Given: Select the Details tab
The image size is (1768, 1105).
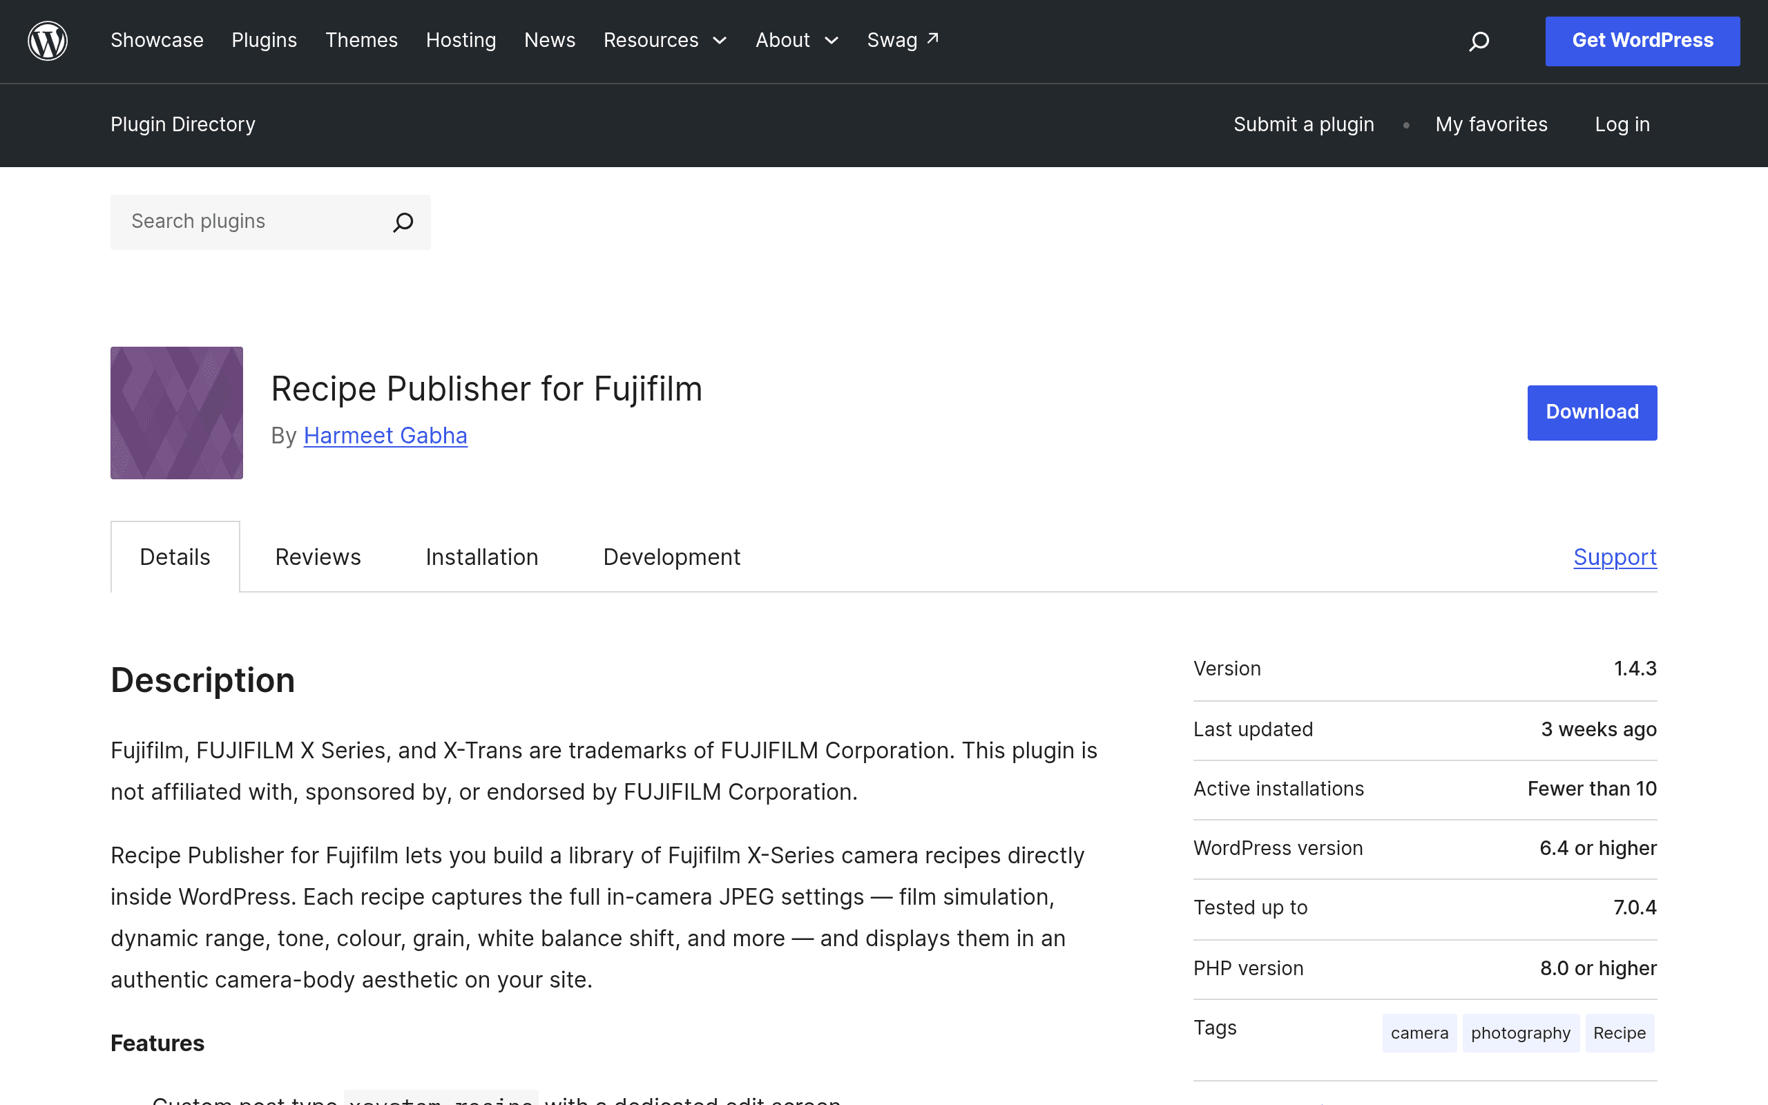Looking at the screenshot, I should point(175,557).
